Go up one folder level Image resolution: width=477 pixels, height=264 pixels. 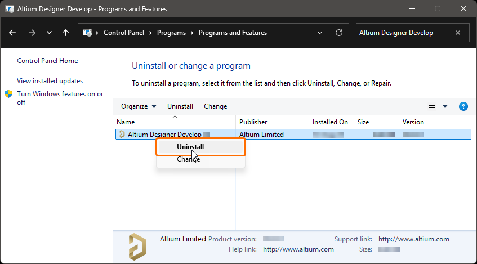[66, 33]
